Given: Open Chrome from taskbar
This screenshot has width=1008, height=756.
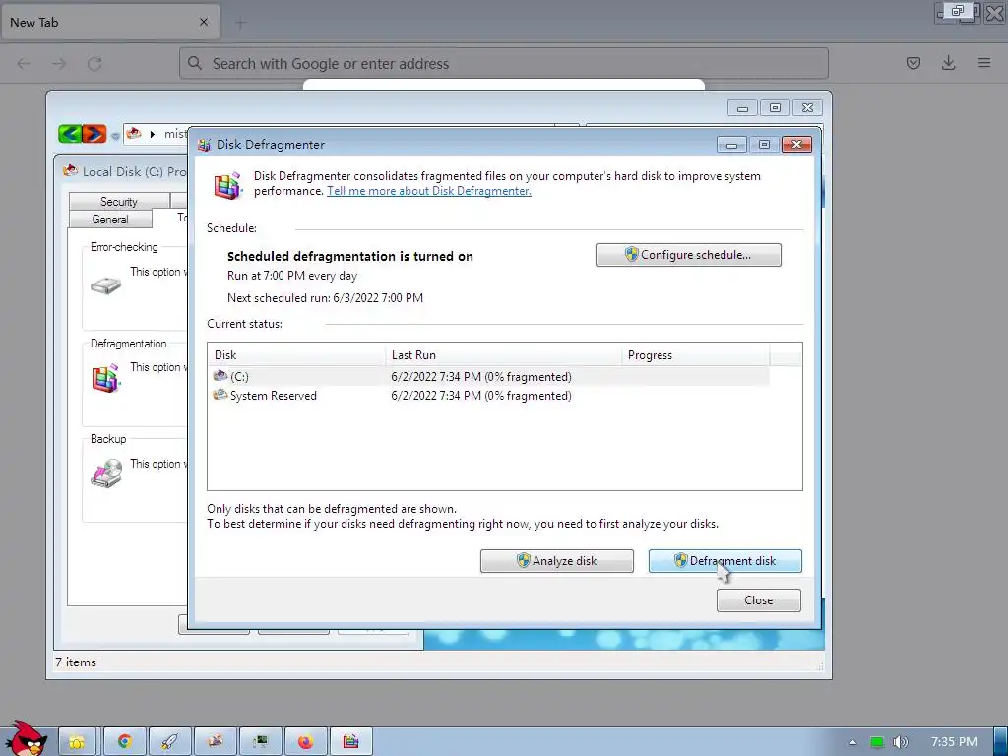Looking at the screenshot, I should tap(125, 742).
